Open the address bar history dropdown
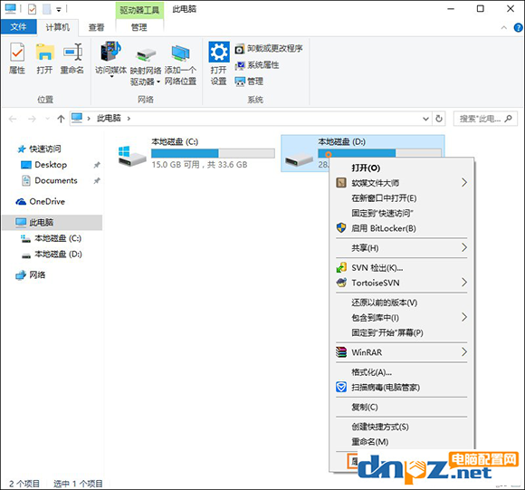Screen dimensions: 525x490 [425, 119]
